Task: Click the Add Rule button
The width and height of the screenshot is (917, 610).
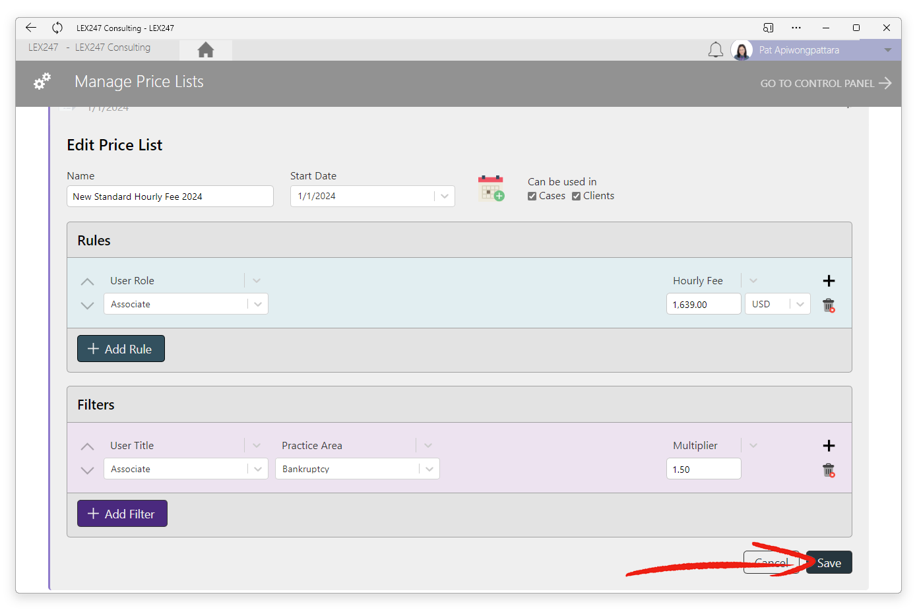Action: tap(121, 349)
